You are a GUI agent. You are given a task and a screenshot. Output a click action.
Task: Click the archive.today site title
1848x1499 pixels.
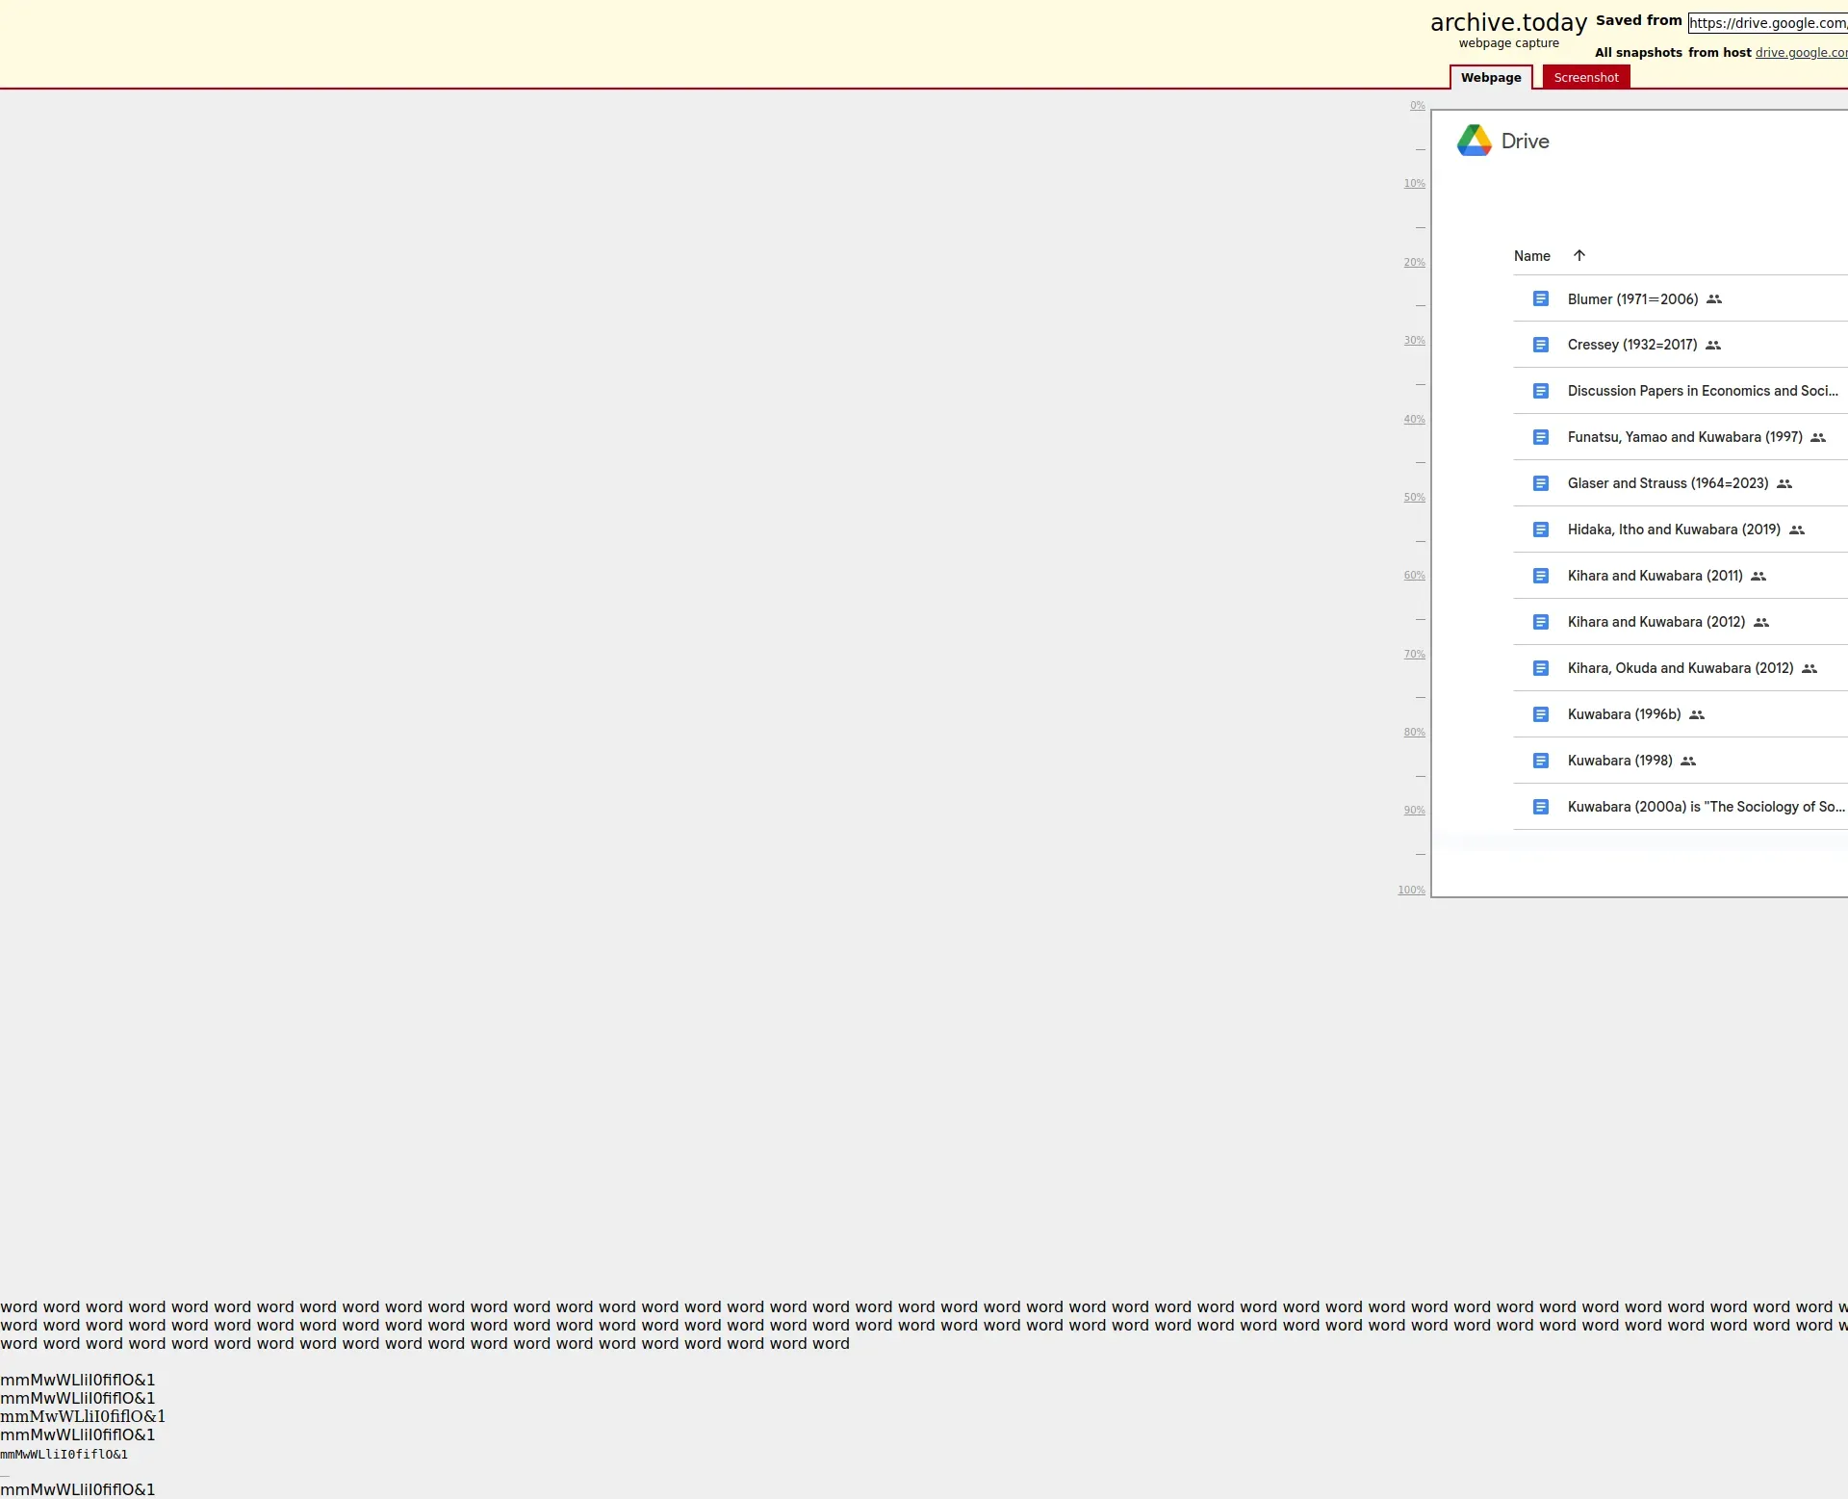click(1507, 22)
